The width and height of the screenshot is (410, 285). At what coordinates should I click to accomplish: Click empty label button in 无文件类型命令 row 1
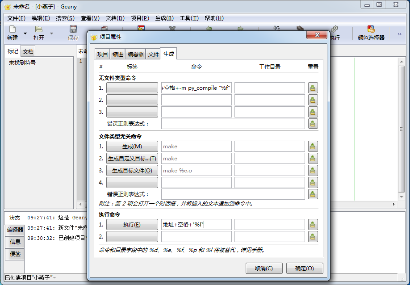(132, 88)
